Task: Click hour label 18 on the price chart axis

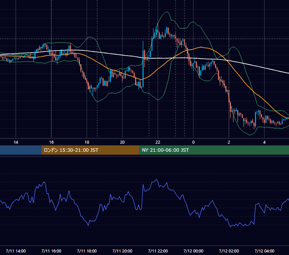Action: [87, 142]
